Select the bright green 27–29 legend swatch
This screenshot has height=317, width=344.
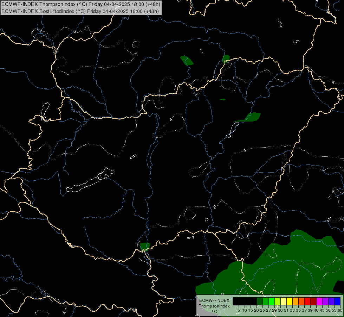coord(272,302)
